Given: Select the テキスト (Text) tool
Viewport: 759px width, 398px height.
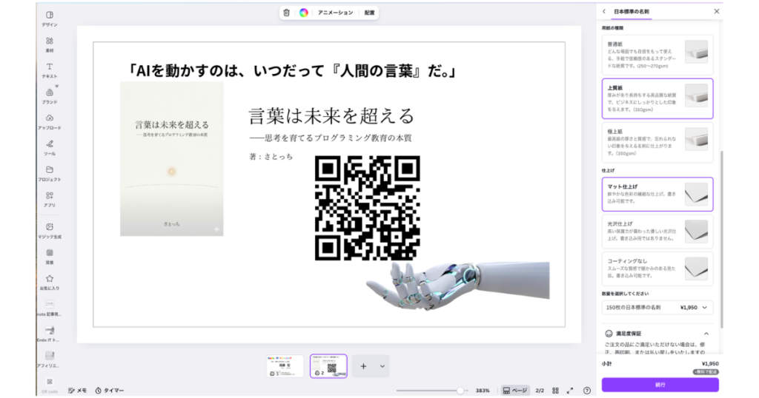Looking at the screenshot, I should pos(49,70).
